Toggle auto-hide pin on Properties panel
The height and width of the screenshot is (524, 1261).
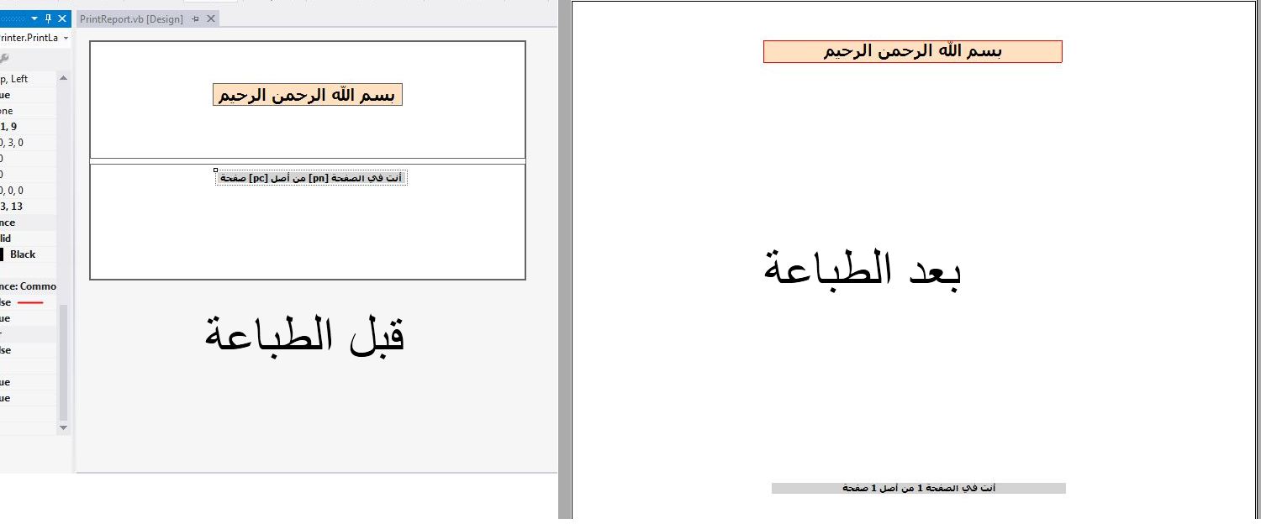48,18
